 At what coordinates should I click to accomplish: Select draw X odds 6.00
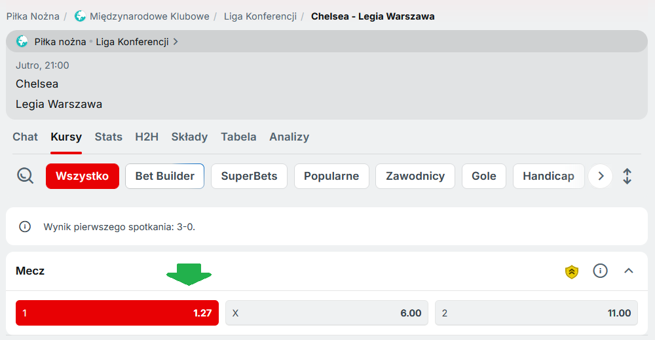coord(327,313)
